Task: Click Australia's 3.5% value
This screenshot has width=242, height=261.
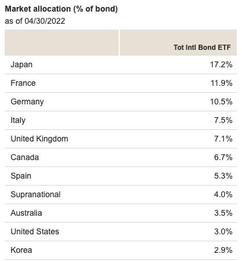Action: pyautogui.click(x=223, y=213)
